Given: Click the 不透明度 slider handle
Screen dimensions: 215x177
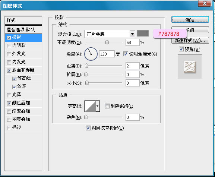Looking at the screenshot, I should point(107,42).
